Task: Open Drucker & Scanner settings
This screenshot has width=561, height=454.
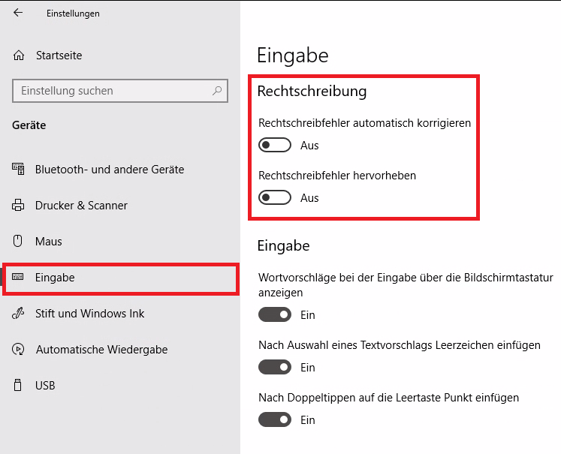Action: tap(81, 206)
